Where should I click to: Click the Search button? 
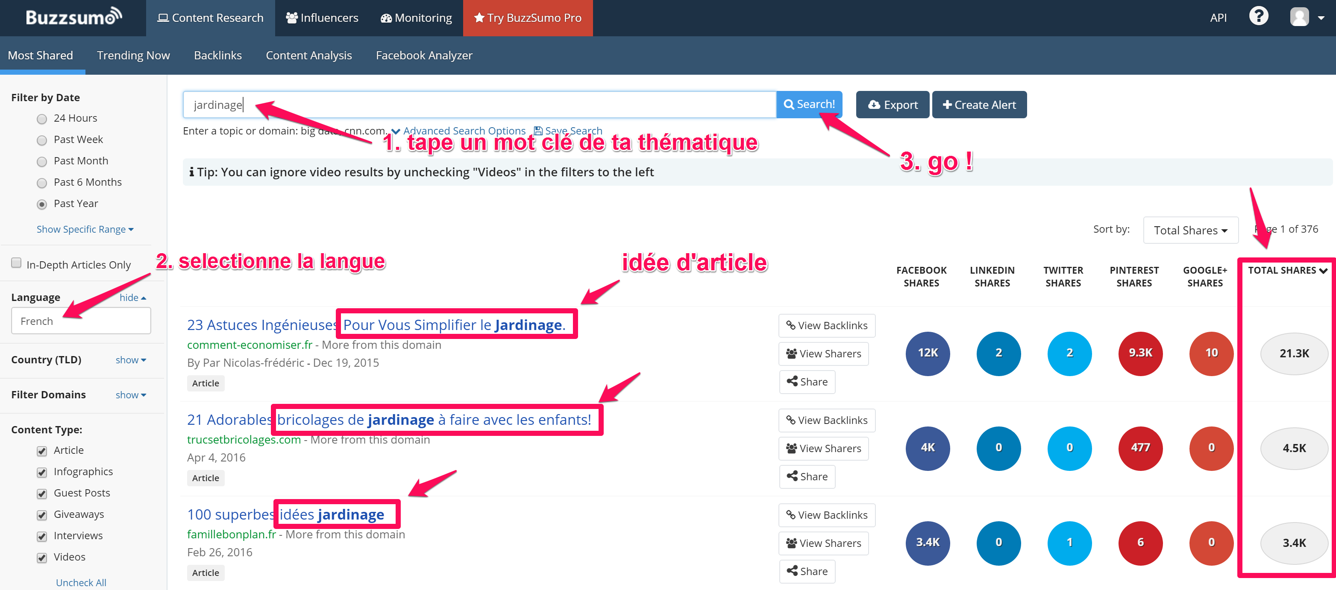(x=807, y=104)
